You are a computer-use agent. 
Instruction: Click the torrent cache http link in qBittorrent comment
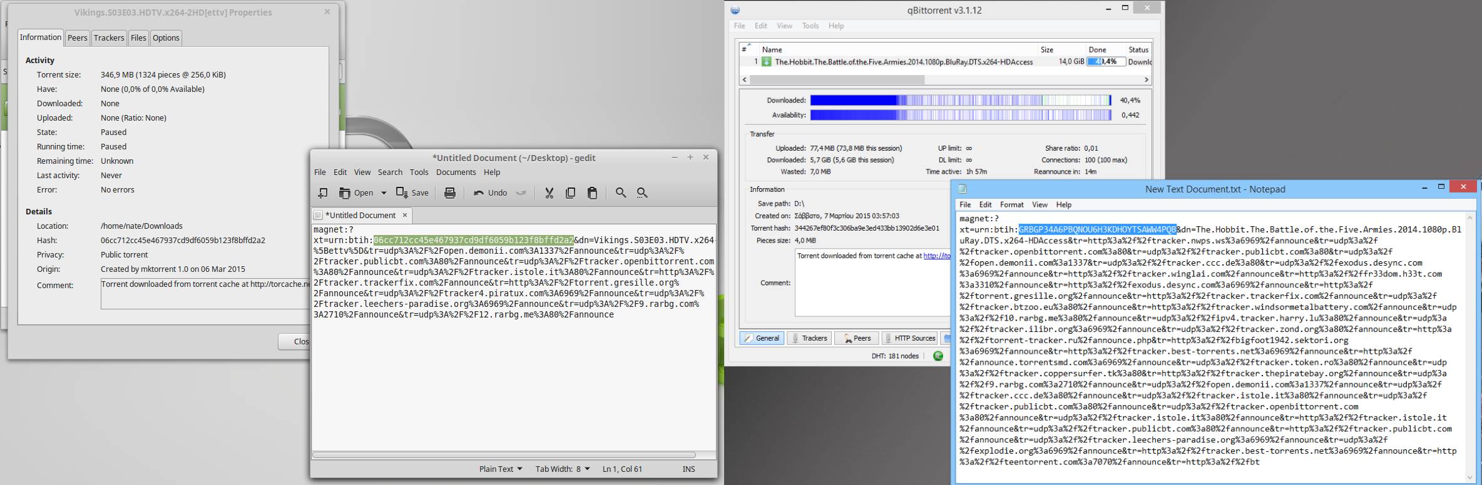pyautogui.click(x=937, y=256)
